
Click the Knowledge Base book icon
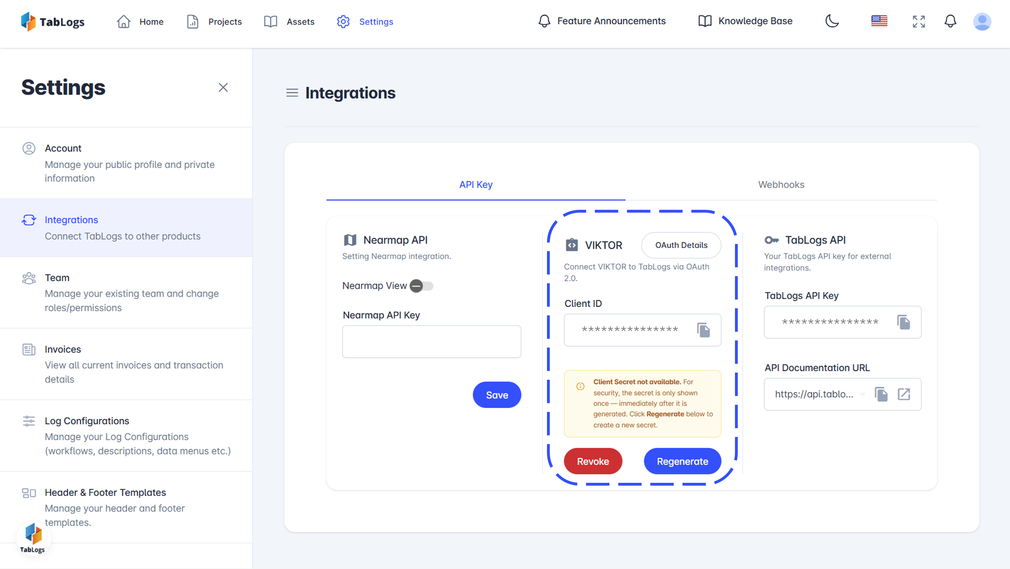(x=705, y=21)
